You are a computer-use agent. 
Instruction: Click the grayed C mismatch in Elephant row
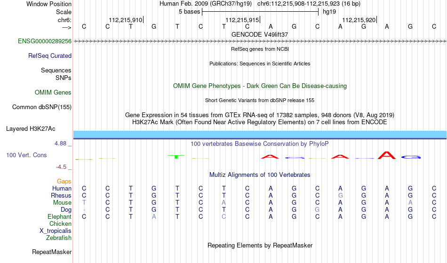click(224, 217)
